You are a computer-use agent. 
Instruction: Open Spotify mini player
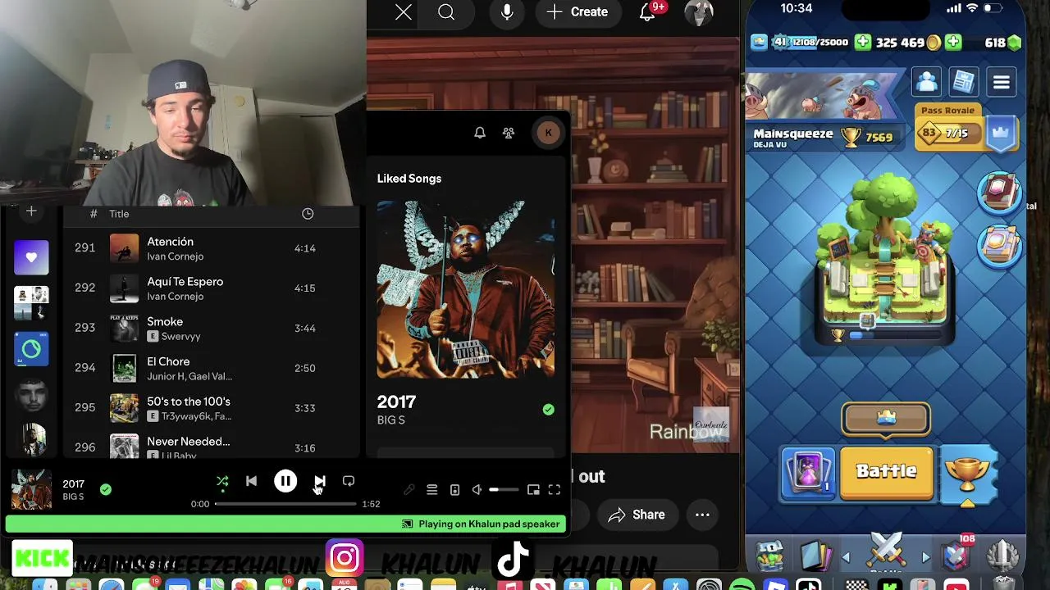click(533, 490)
